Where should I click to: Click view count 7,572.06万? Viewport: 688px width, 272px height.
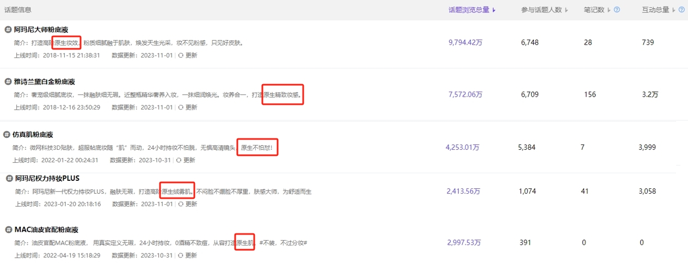(465, 94)
